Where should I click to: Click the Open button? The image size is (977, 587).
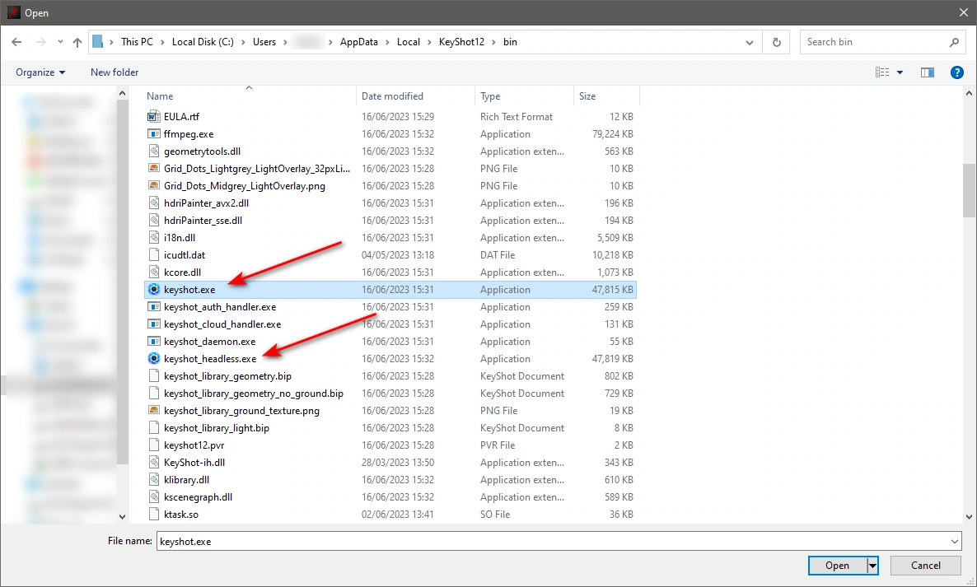point(838,566)
